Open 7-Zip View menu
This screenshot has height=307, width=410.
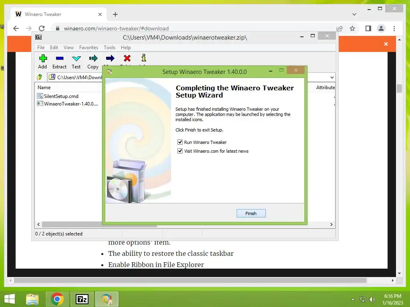pos(68,48)
